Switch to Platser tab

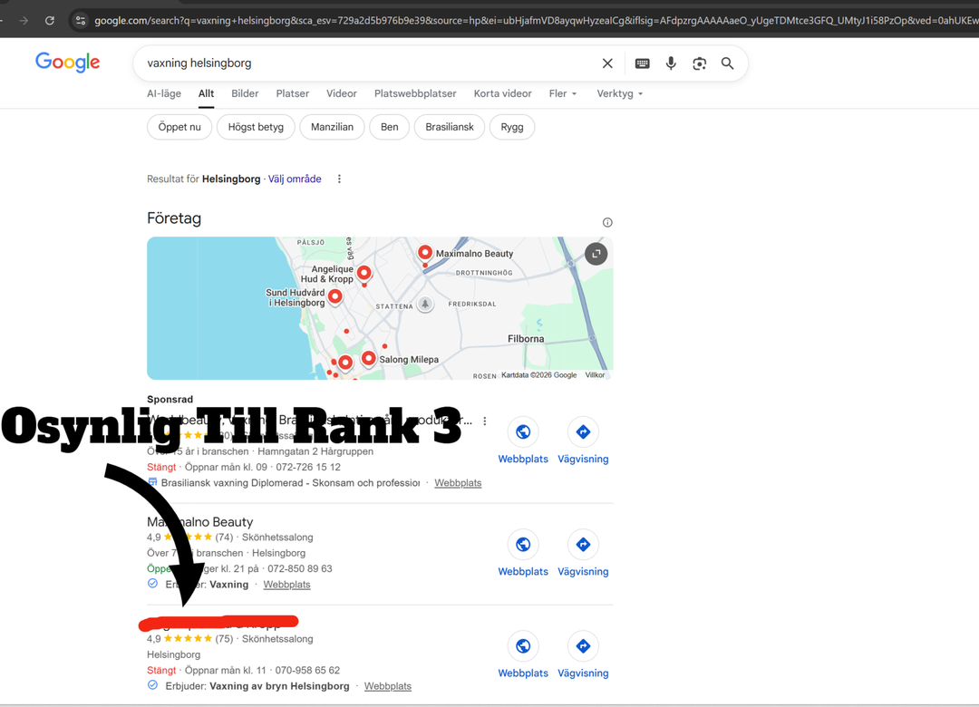tap(292, 93)
